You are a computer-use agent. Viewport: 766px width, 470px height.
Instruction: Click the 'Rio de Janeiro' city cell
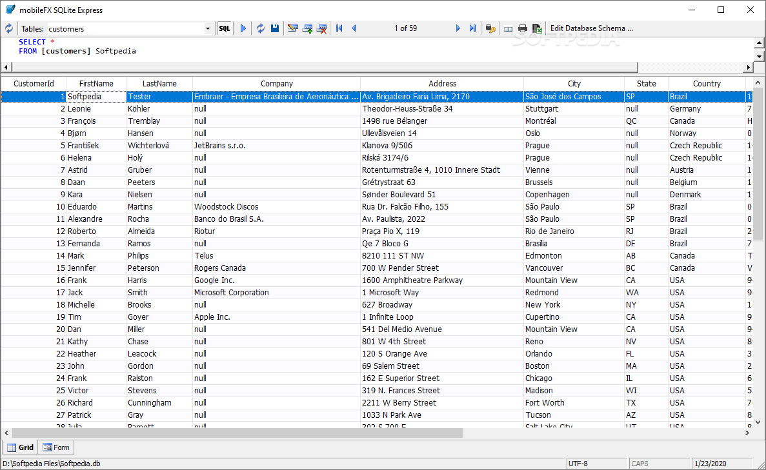click(574, 231)
